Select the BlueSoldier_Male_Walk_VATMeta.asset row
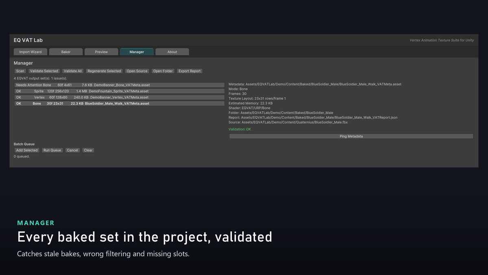 [119, 103]
